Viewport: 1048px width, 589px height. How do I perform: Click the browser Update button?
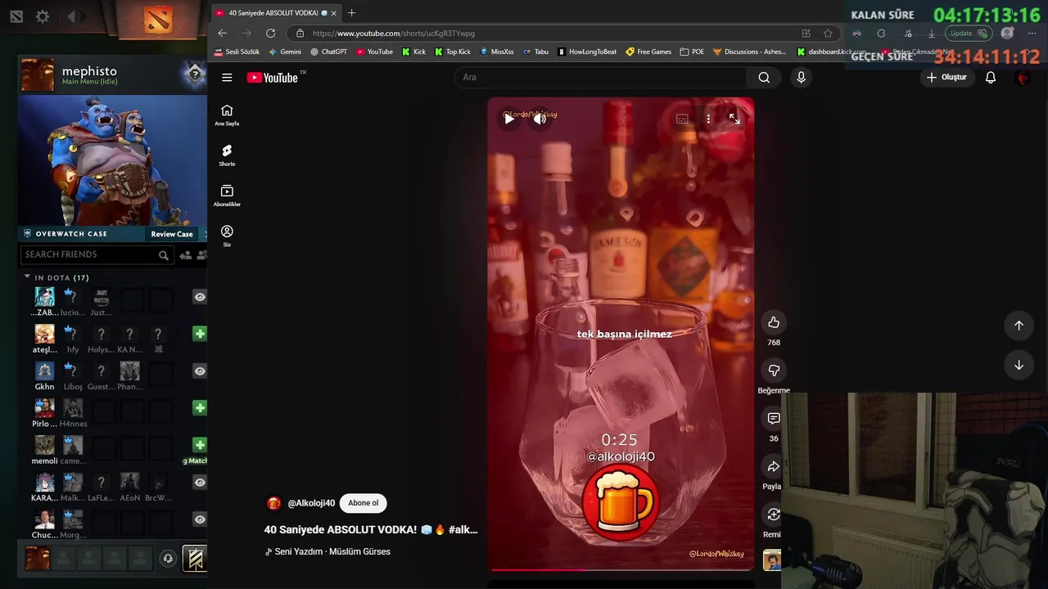tap(968, 34)
